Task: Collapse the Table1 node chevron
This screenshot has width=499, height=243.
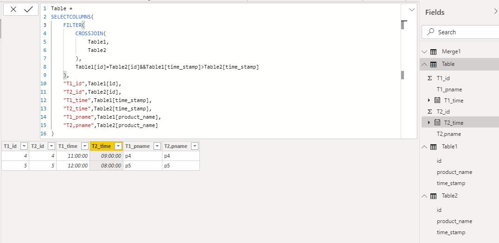Action: point(424,147)
